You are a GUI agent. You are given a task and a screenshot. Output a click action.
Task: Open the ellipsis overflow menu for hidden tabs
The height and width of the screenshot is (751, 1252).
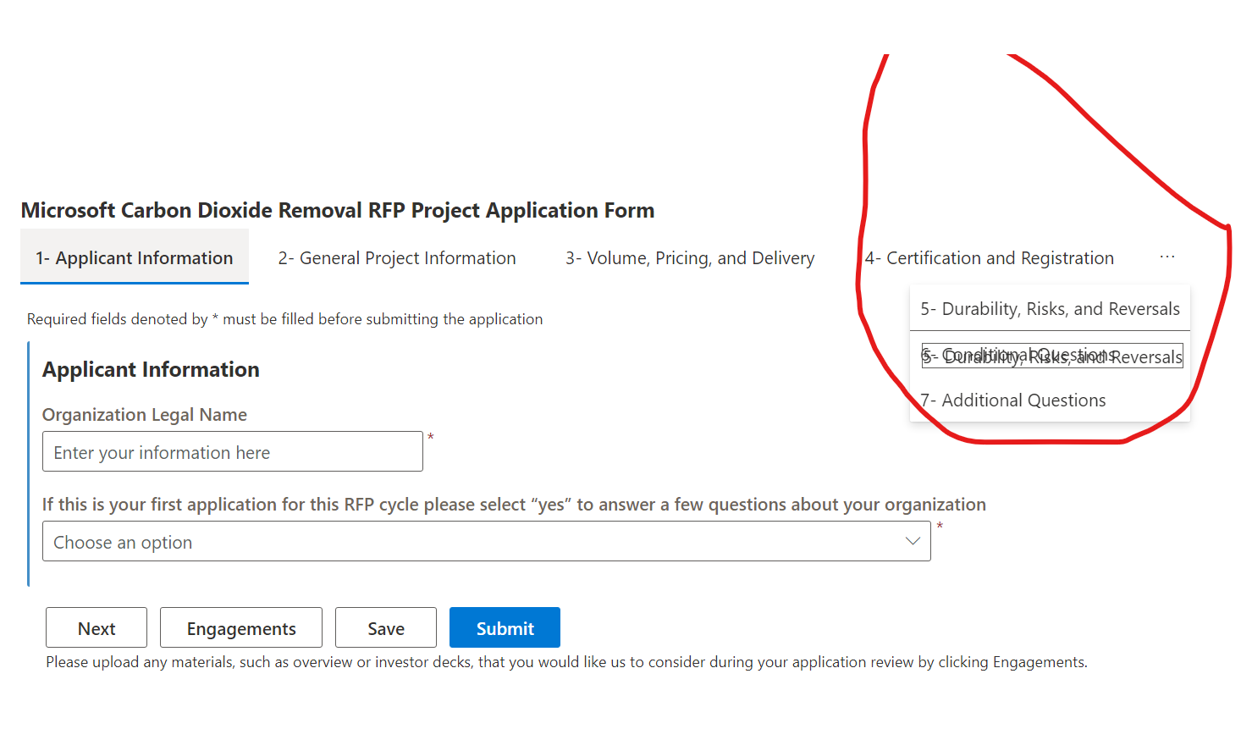pos(1167,257)
